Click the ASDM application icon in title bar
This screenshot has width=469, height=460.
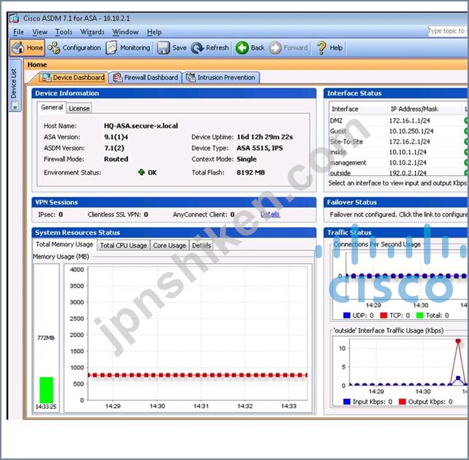pos(14,18)
